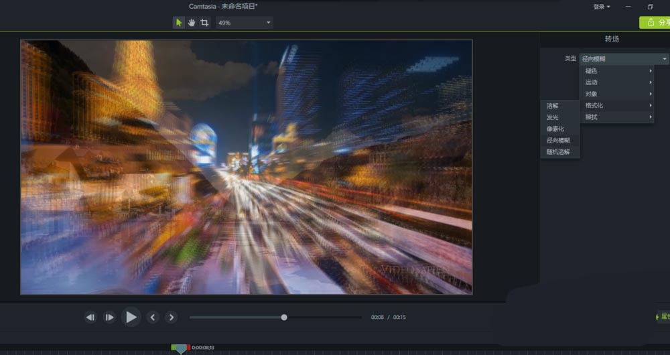Choose 随机溶解 transition
Viewport: 670px width, 355px height.
point(560,152)
